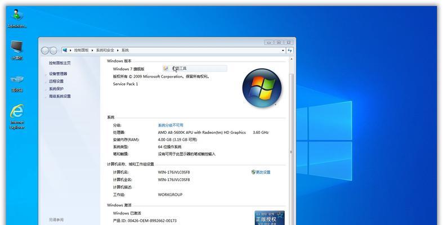Open 控制面板主页 in the sidebar
443x225 pixels.
(x=60, y=63)
